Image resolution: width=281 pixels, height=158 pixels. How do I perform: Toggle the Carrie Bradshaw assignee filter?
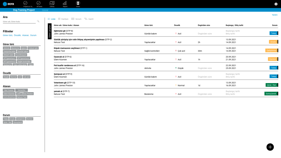click(x=9, y=97)
